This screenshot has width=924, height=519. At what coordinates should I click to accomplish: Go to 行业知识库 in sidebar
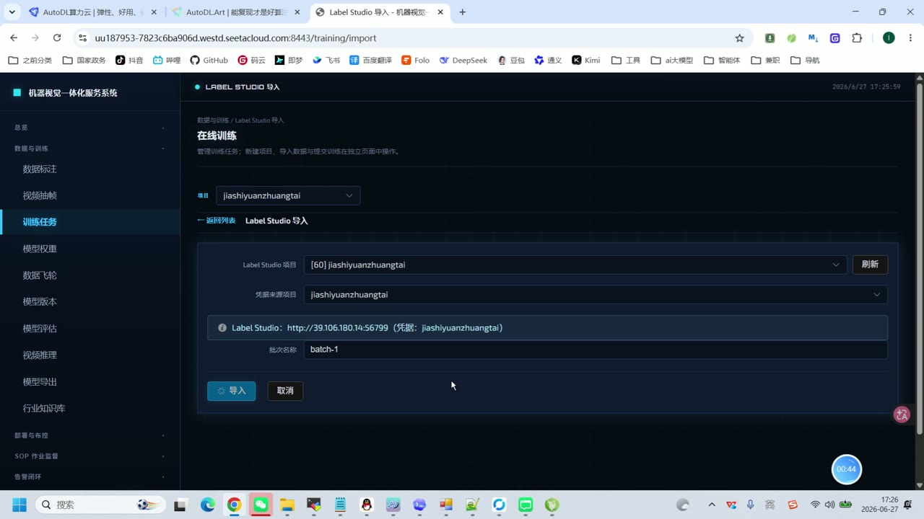[x=44, y=409]
